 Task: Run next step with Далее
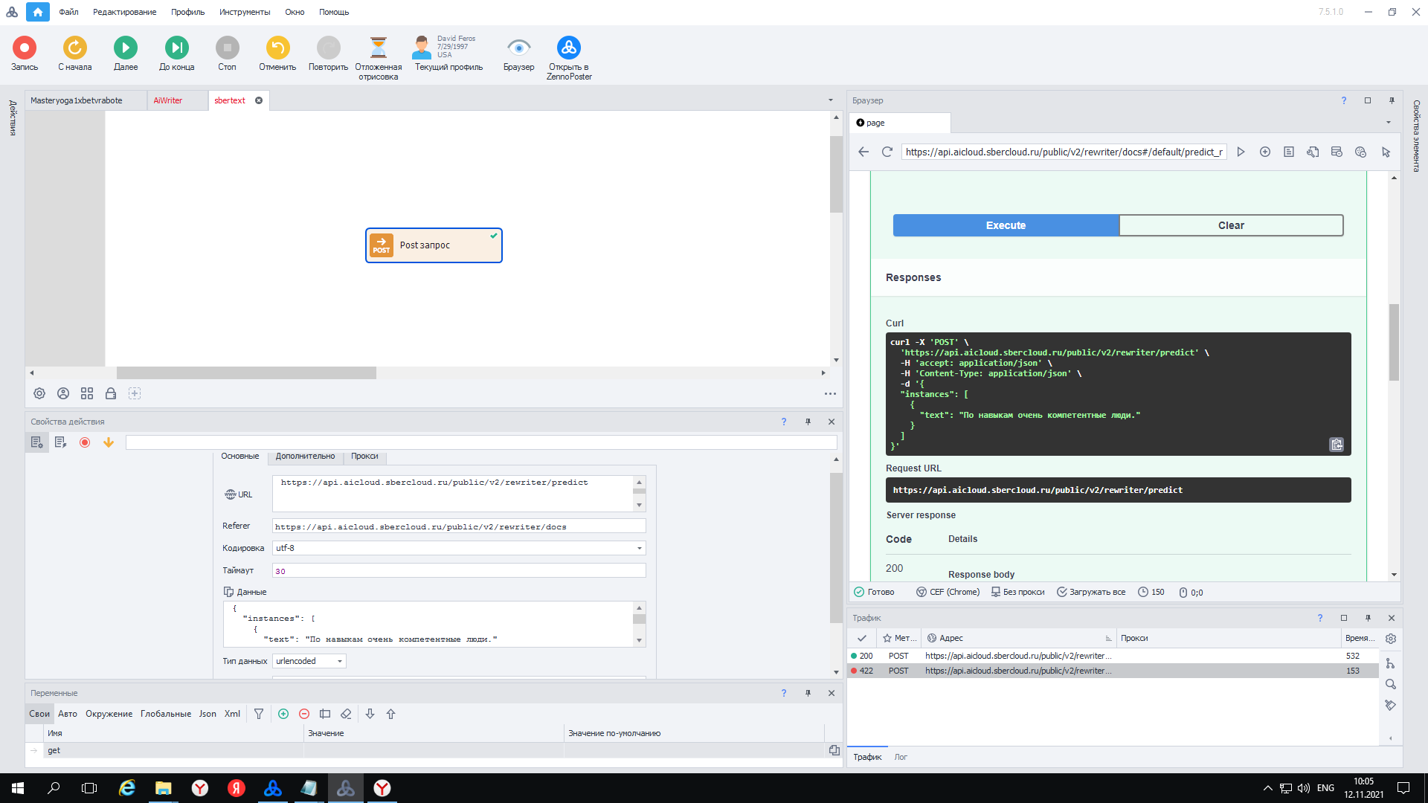[126, 48]
